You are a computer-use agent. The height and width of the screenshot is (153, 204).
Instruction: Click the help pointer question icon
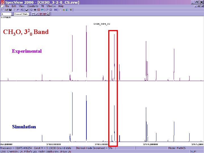click(71, 10)
